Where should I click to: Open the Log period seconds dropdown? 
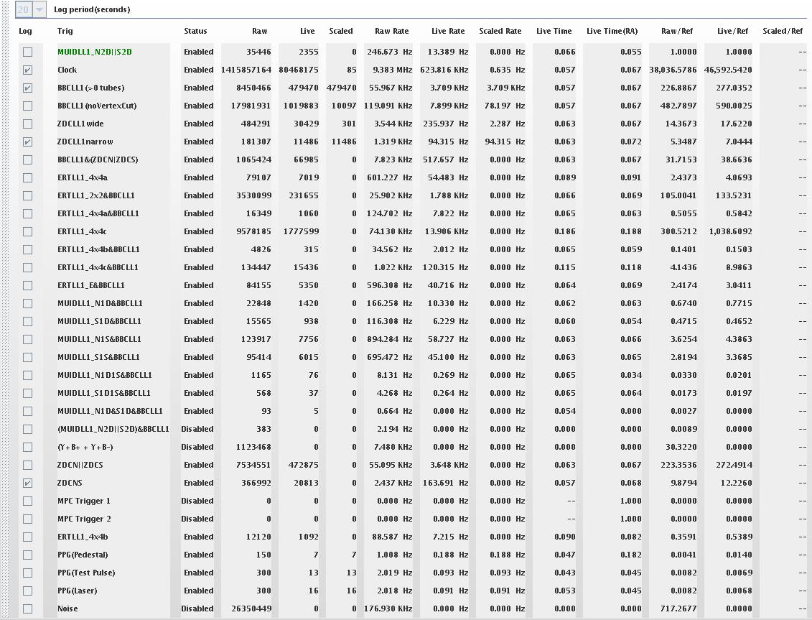point(39,9)
